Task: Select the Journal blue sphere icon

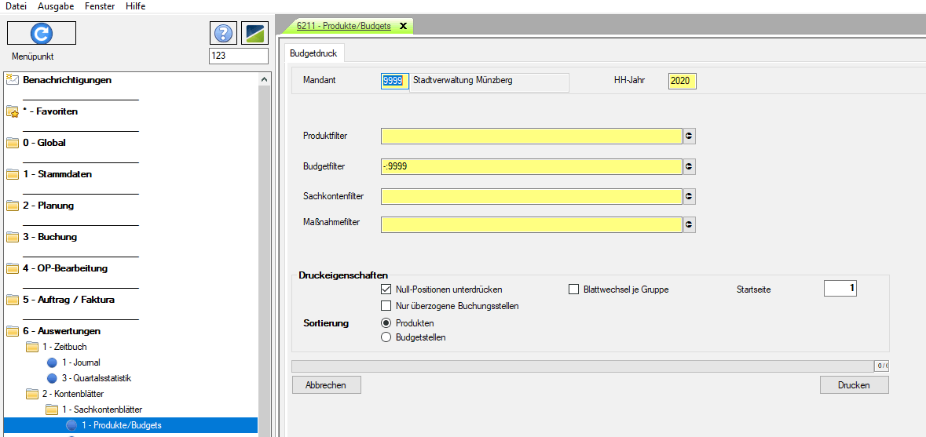Action: [x=52, y=362]
